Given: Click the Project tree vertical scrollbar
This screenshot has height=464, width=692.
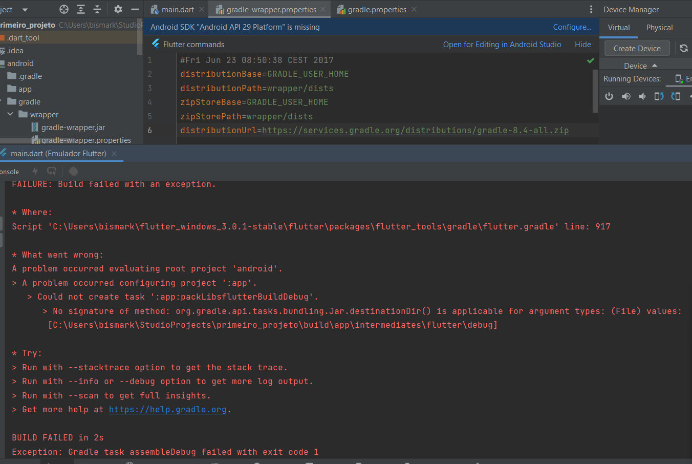Looking at the screenshot, I should pos(140,37).
